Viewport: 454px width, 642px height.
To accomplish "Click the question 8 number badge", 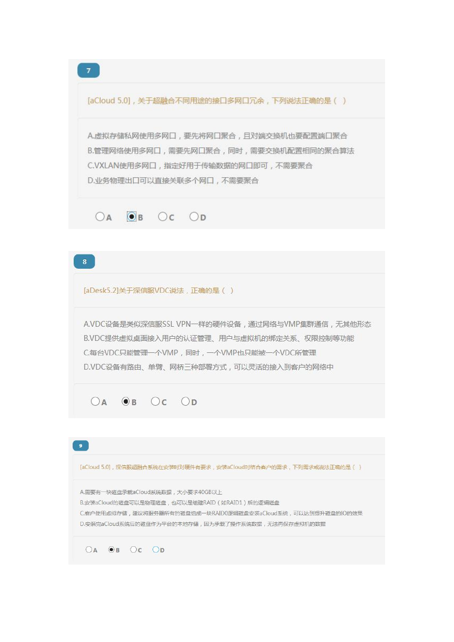I will click(x=84, y=261).
